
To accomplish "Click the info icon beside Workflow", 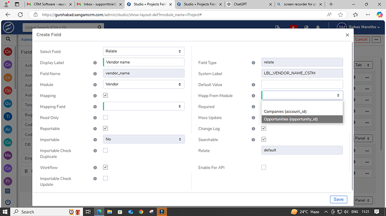I will (95, 167).
